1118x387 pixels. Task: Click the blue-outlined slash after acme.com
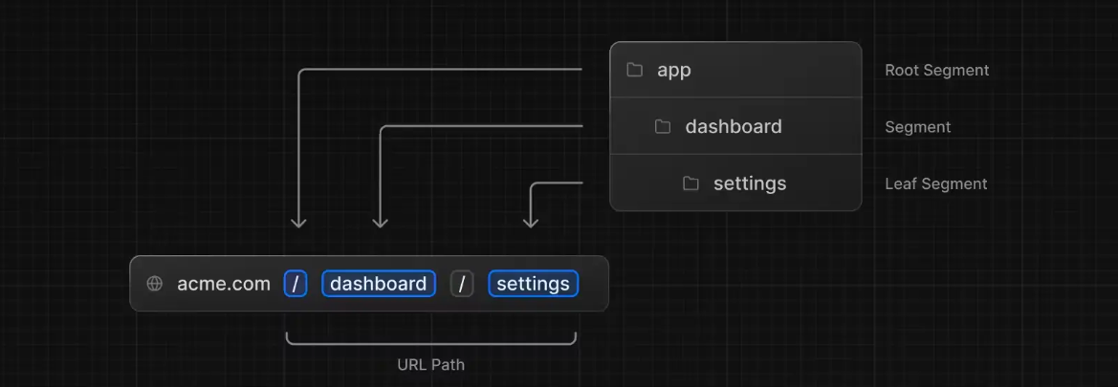tap(296, 285)
